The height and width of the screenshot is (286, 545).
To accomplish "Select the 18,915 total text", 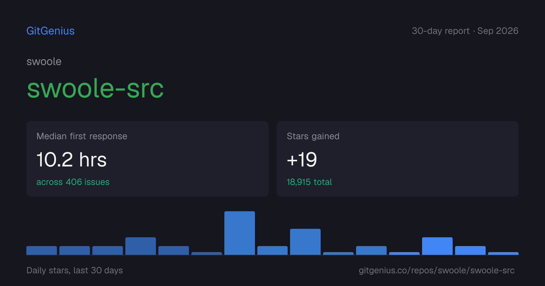I will pos(309,182).
